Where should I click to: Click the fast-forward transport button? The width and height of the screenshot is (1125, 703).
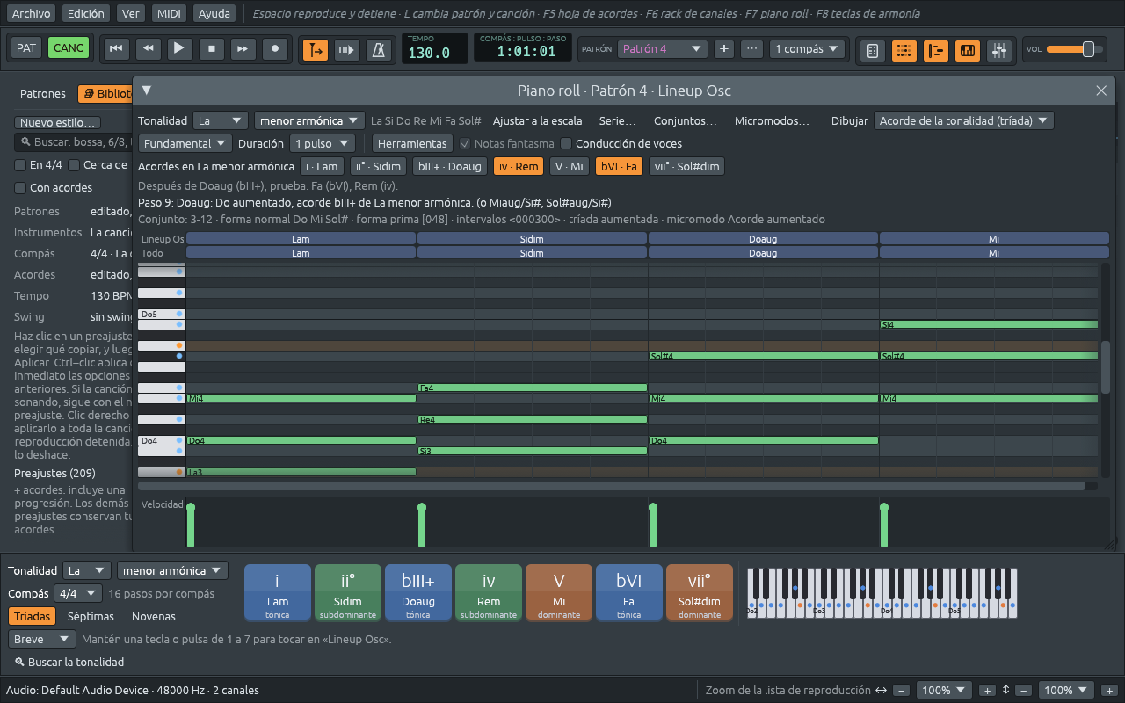coord(243,49)
